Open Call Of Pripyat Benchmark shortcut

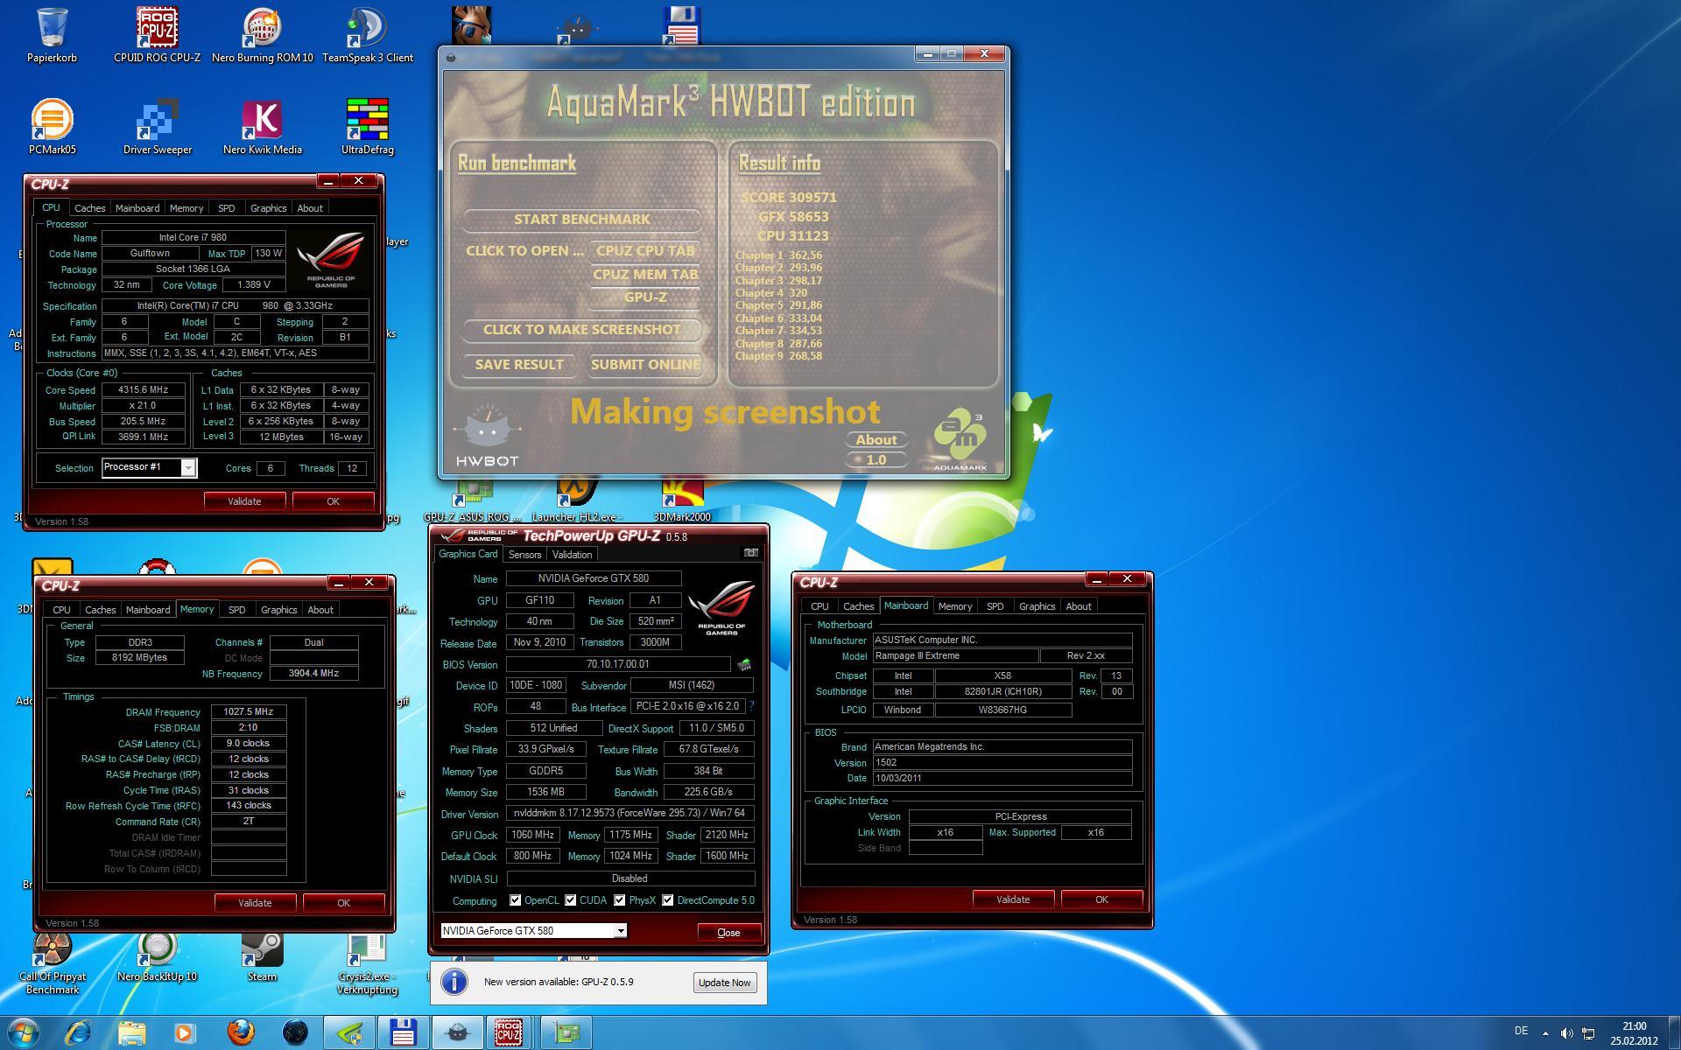(x=52, y=962)
